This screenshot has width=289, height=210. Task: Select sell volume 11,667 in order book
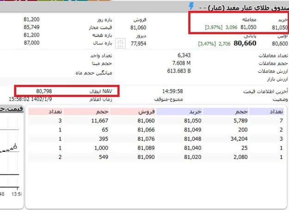click(100, 121)
